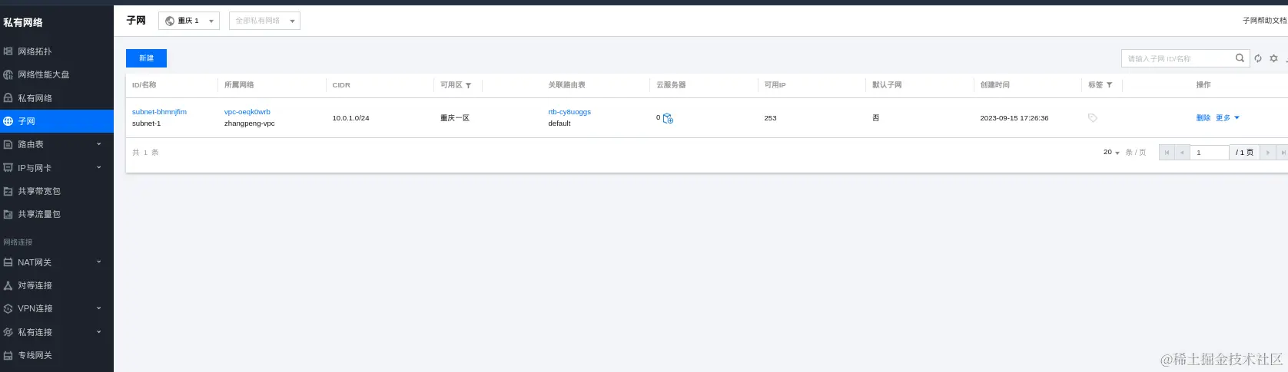The width and height of the screenshot is (1288, 372).
Task: Go to previous page button
Action: [x=1182, y=153]
